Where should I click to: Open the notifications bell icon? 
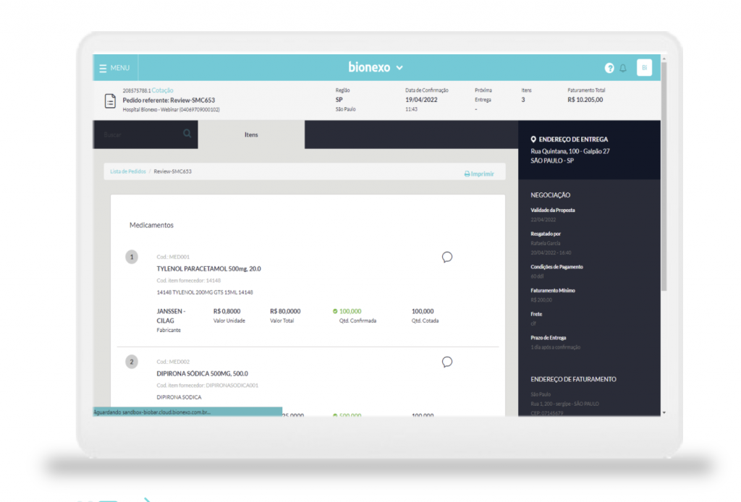pos(623,68)
